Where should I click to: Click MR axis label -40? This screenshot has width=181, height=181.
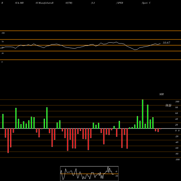click(x=177, y=142)
